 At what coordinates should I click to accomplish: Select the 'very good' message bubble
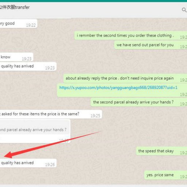(x=19, y=23)
